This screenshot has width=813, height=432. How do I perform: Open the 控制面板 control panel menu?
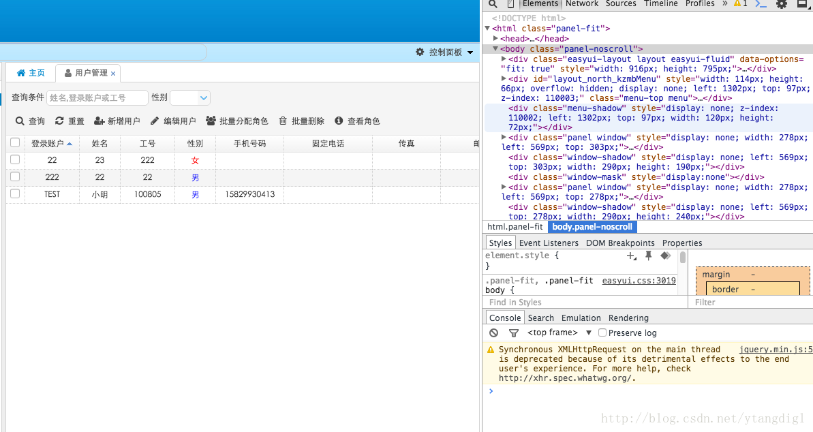point(446,52)
